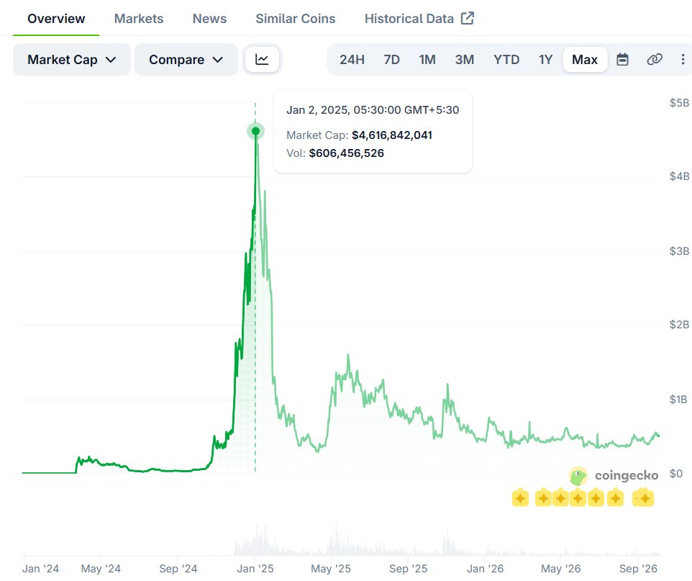The width and height of the screenshot is (692, 581).
Task: Click the $2B y-axis label
Action: click(x=679, y=325)
